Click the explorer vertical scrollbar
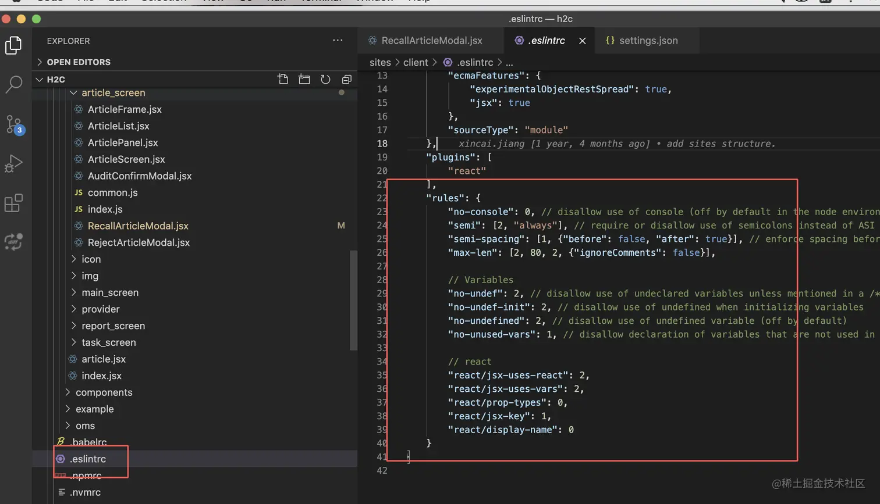The height and width of the screenshot is (504, 880). pyautogui.click(x=353, y=300)
